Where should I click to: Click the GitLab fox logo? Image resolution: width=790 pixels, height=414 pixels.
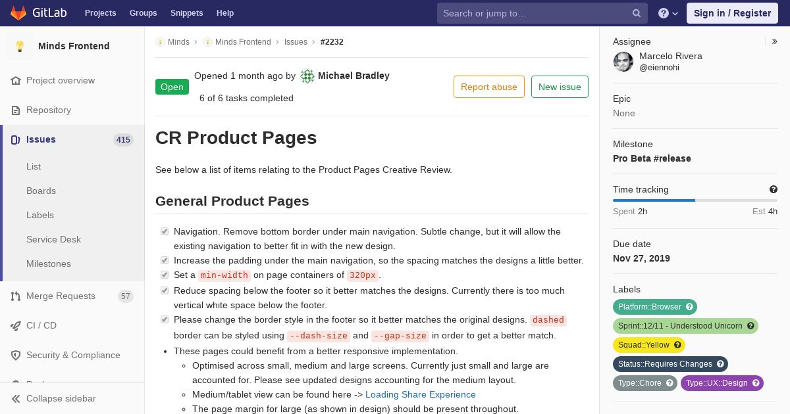18,13
